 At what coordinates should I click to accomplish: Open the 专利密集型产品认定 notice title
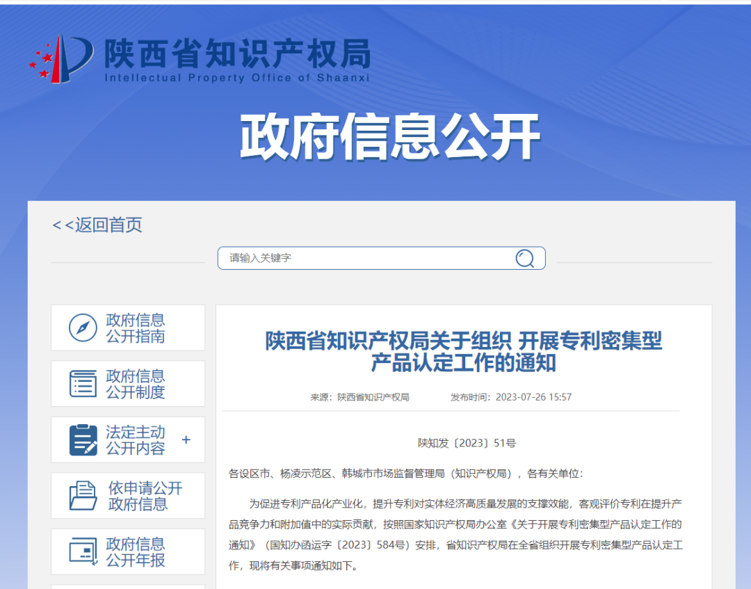pyautogui.click(x=463, y=350)
